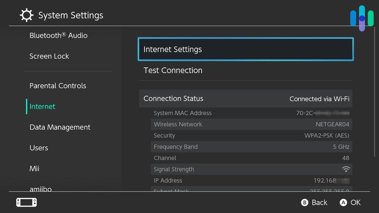Viewport: 379px width, 213px height.
Task: Select Users in the sidebar
Action: 39,148
